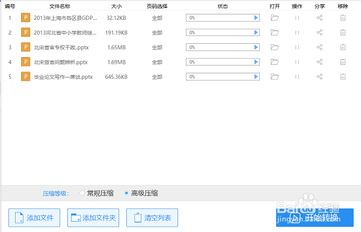The height and width of the screenshot is (232, 361).
Task: Click size value 191.19KB
Action: click(116, 32)
